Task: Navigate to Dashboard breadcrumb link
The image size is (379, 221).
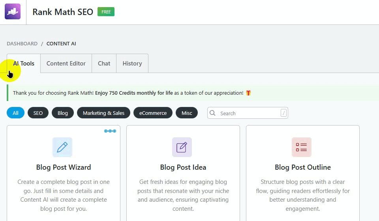Action: [x=22, y=44]
